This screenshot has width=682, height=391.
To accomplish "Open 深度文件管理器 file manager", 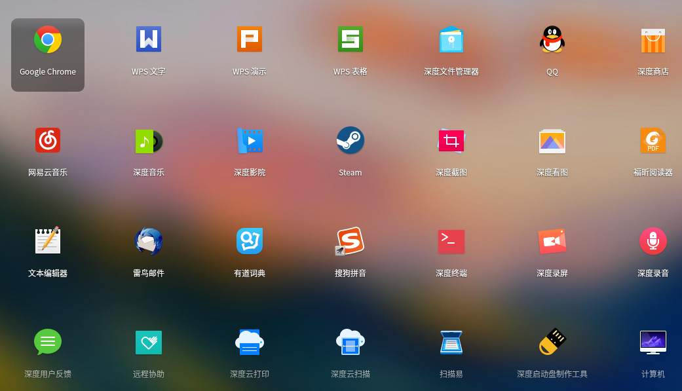I will coord(451,39).
